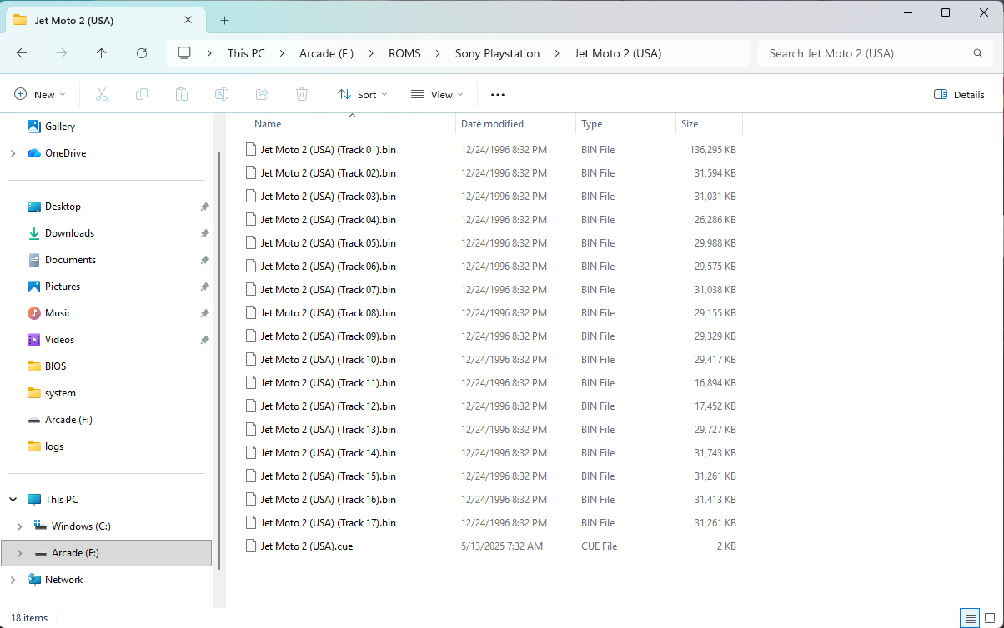Toggle the Details pane
This screenshot has width=1004, height=628.
(959, 95)
